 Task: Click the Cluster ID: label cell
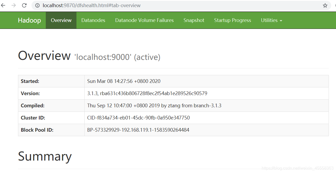point(51,118)
